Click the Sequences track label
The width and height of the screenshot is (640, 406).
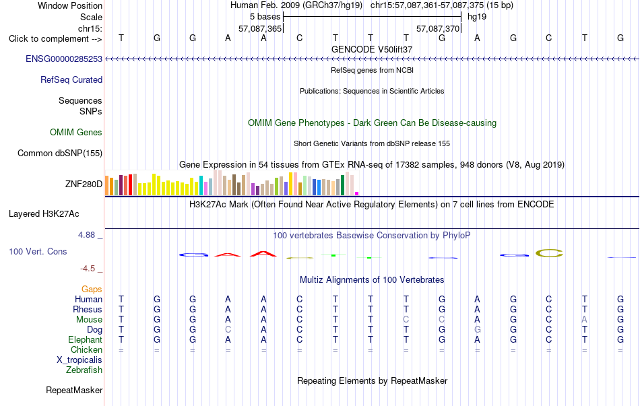tap(80, 100)
